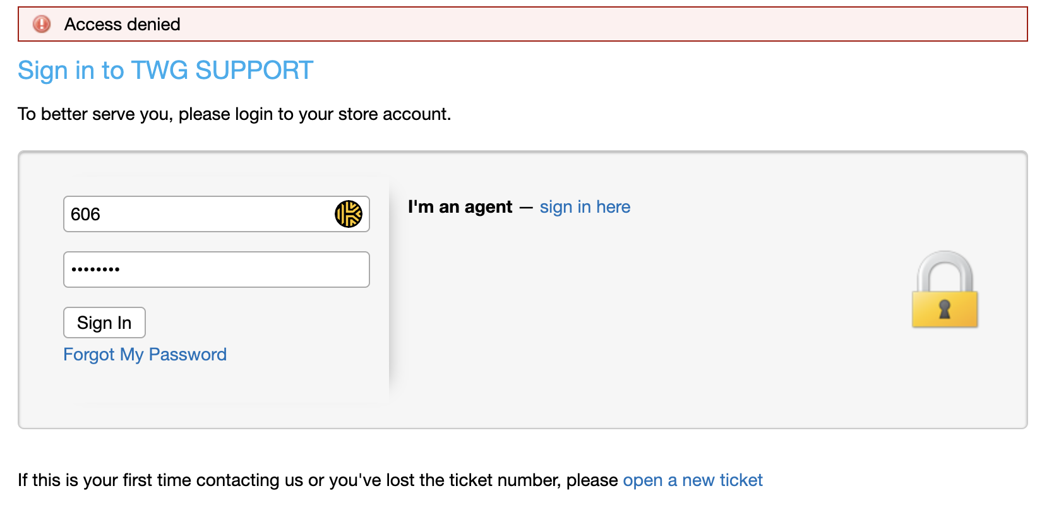Viewport: 1042px width, 510px height.
Task: Focus the masked password field
Action: (x=217, y=270)
